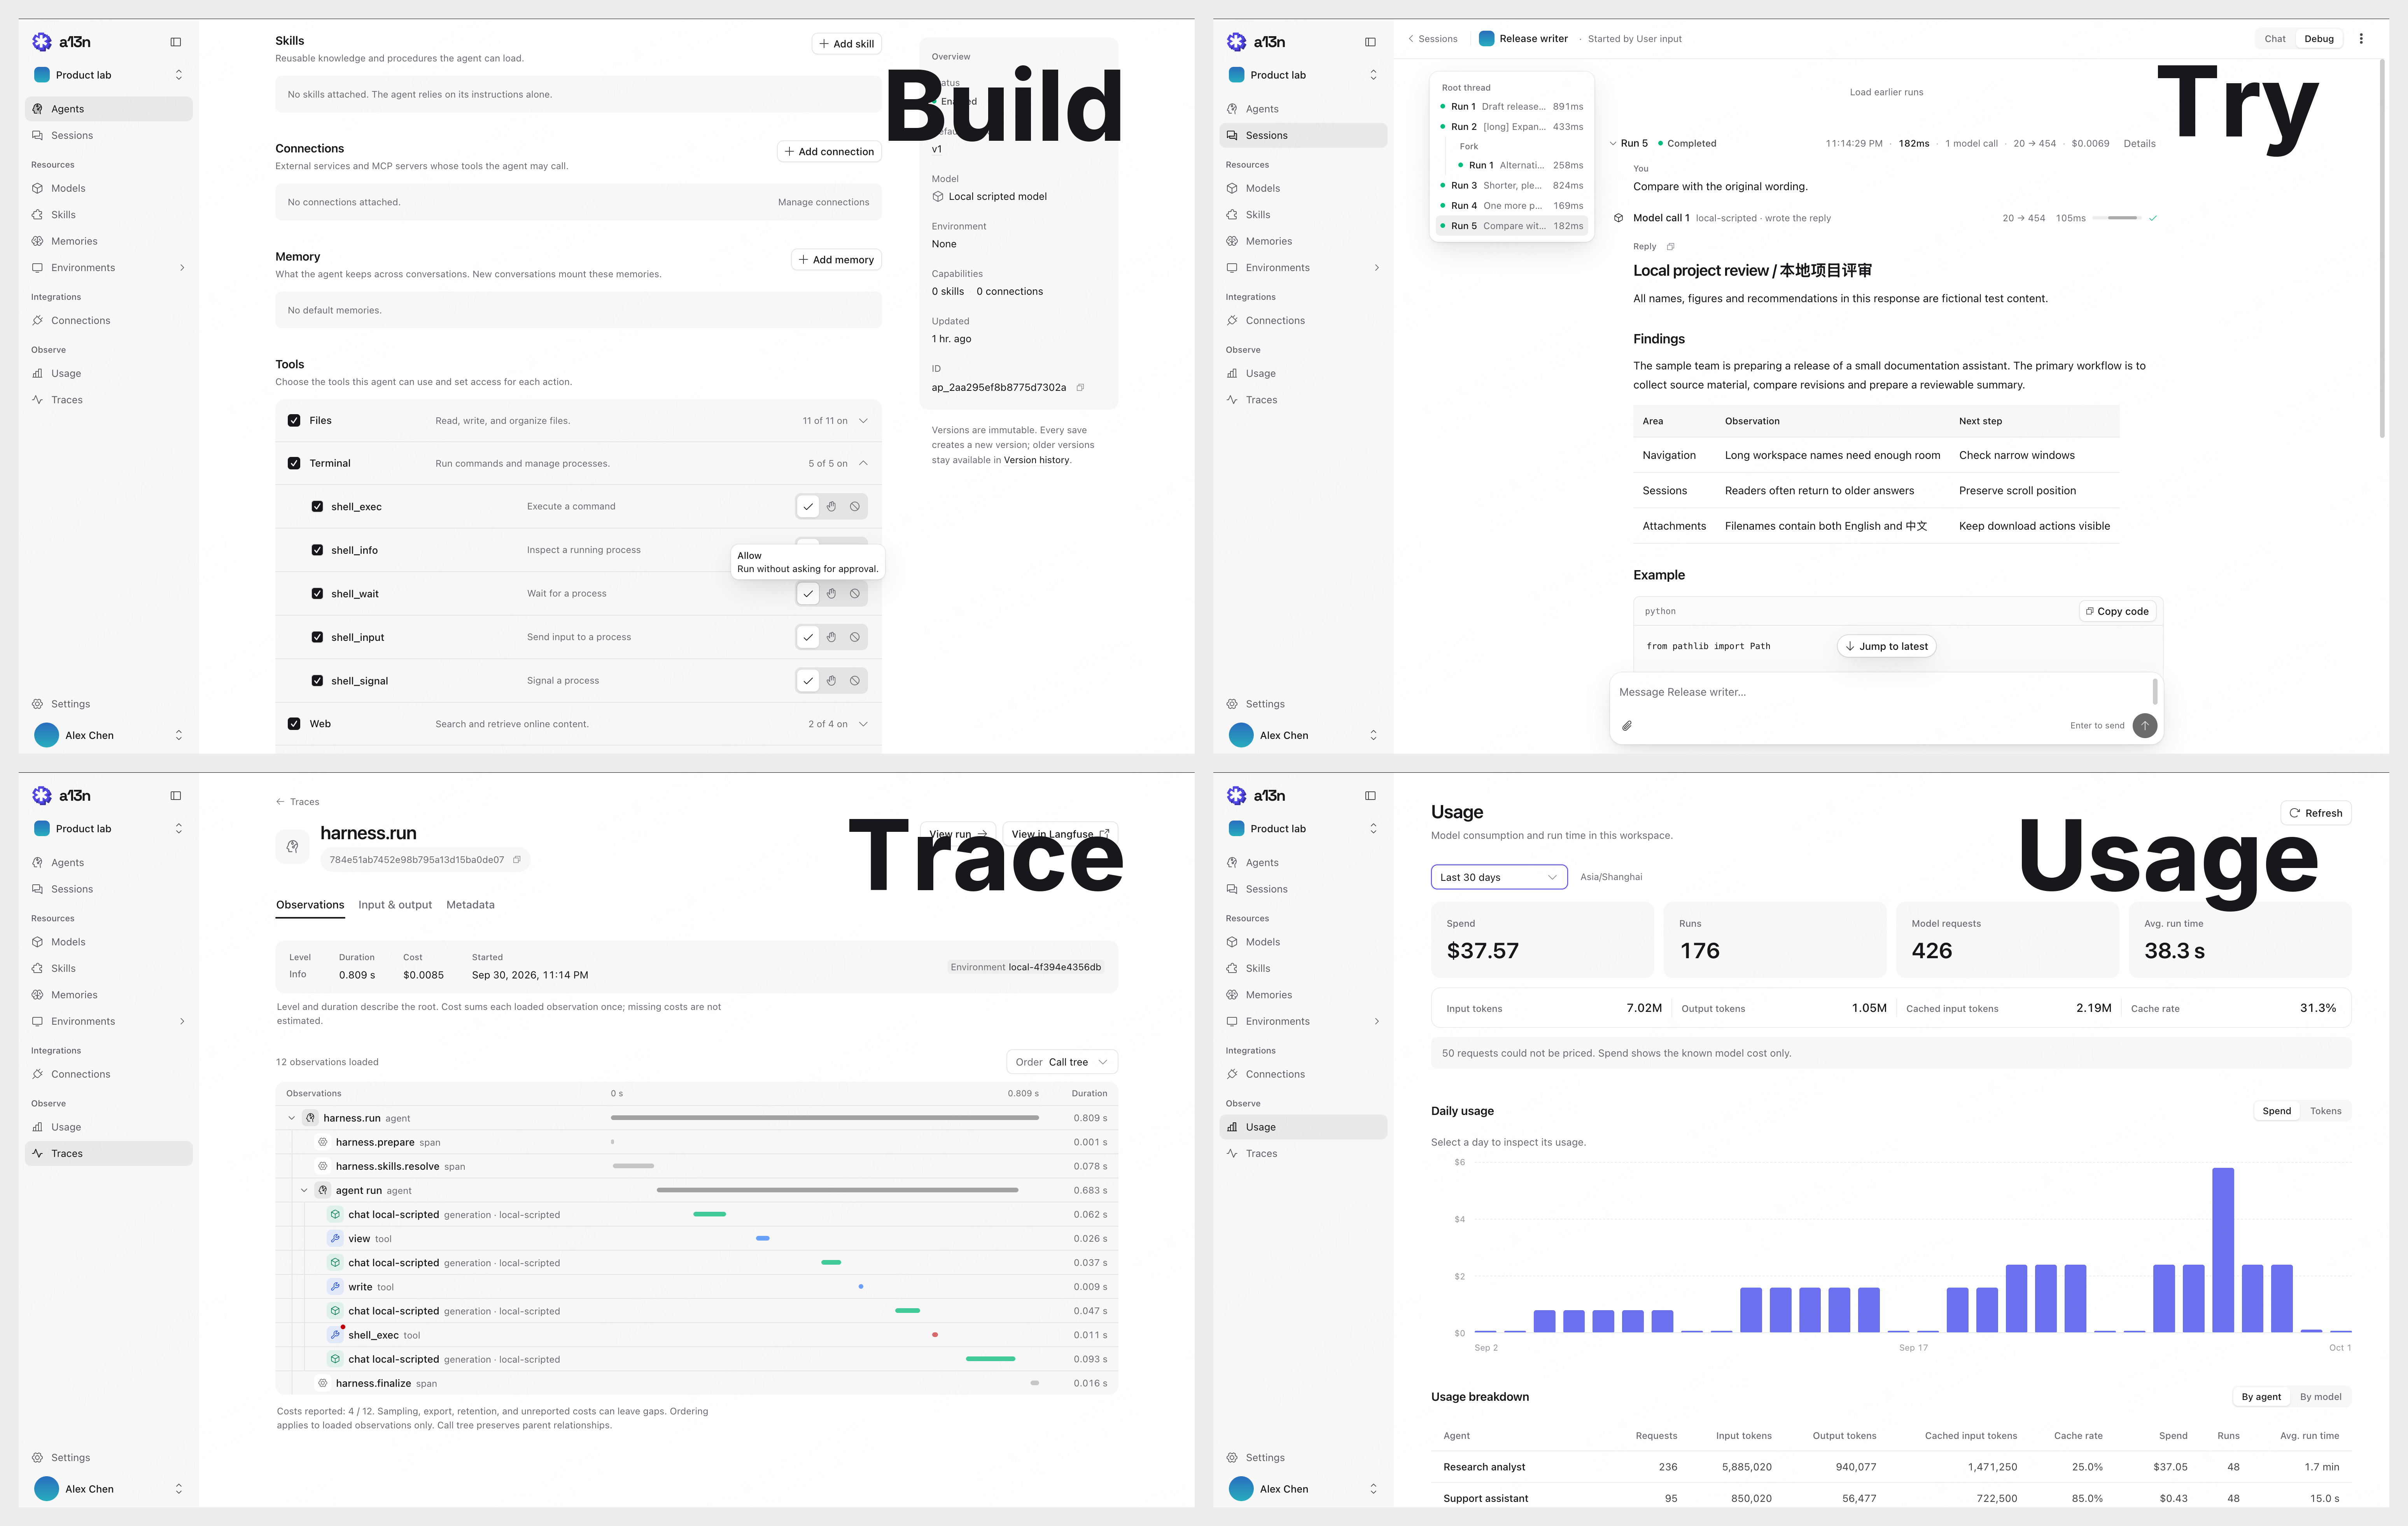Collapse the sidebar in the Usage panel
Viewport: 2408px width, 1526px height.
point(1370,796)
